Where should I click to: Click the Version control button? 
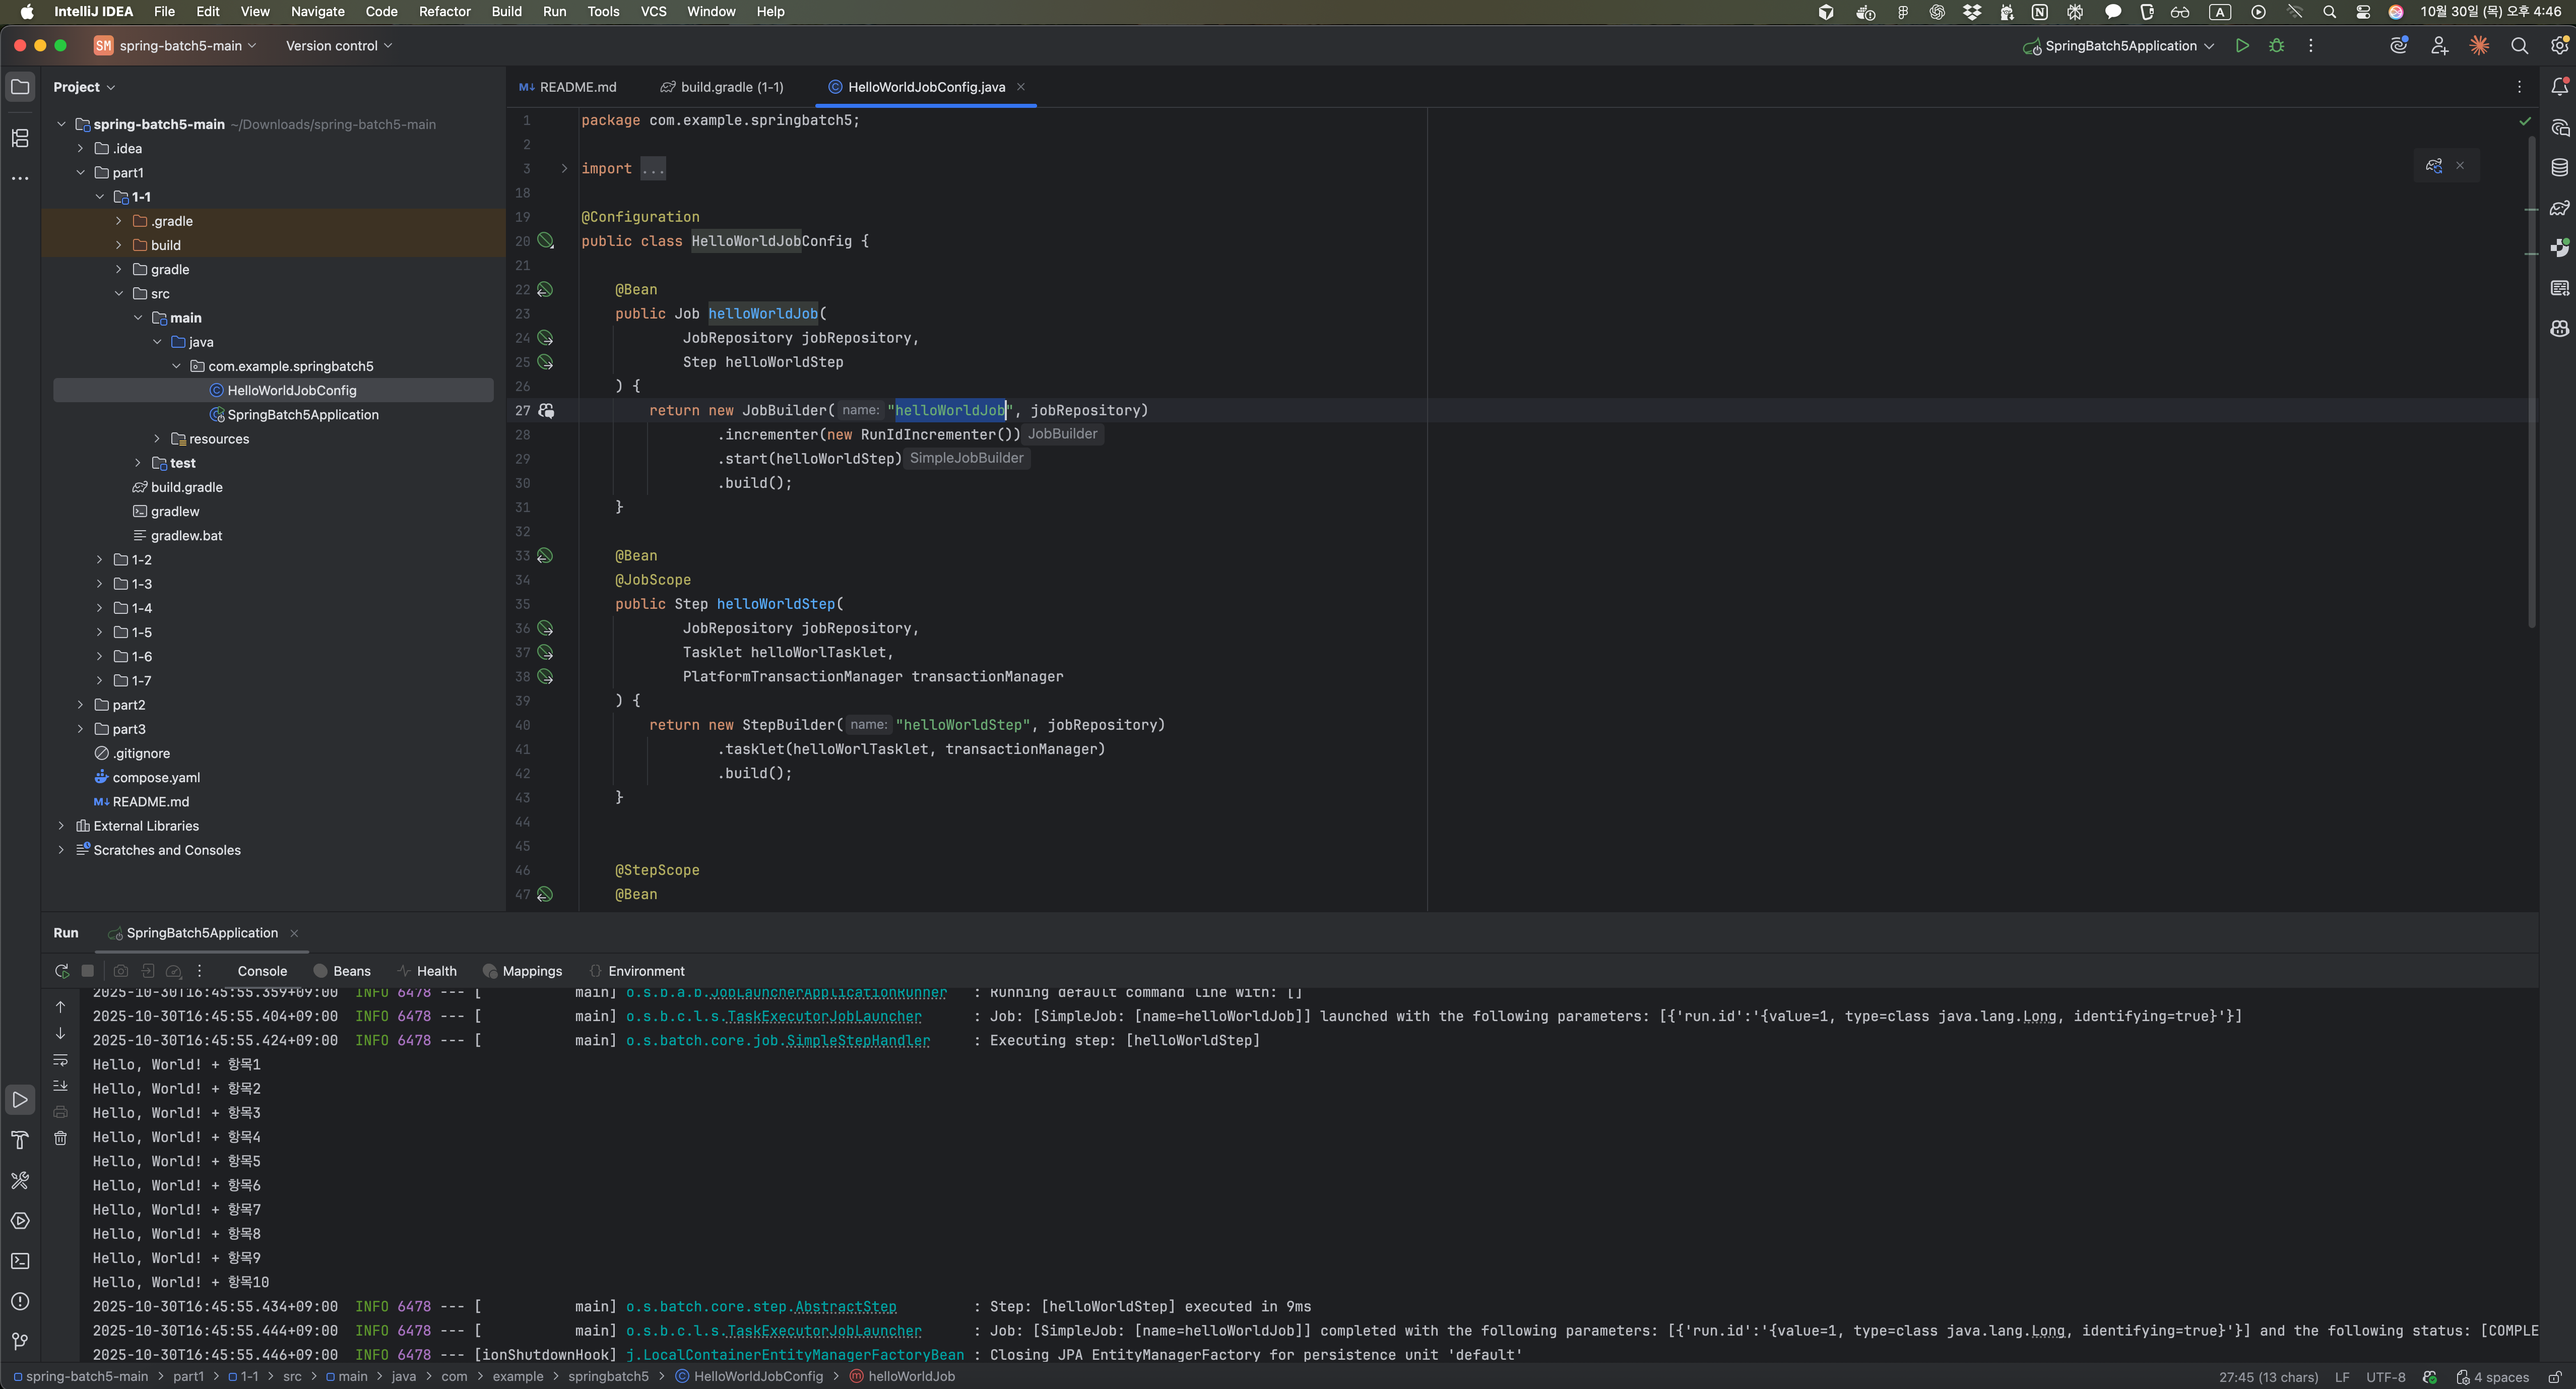[339, 46]
